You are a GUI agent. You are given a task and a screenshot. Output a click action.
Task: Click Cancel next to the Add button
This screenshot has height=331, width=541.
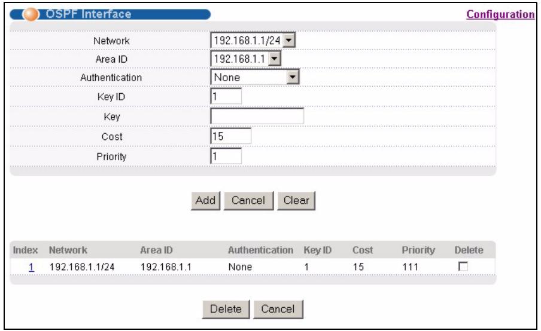coord(248,201)
